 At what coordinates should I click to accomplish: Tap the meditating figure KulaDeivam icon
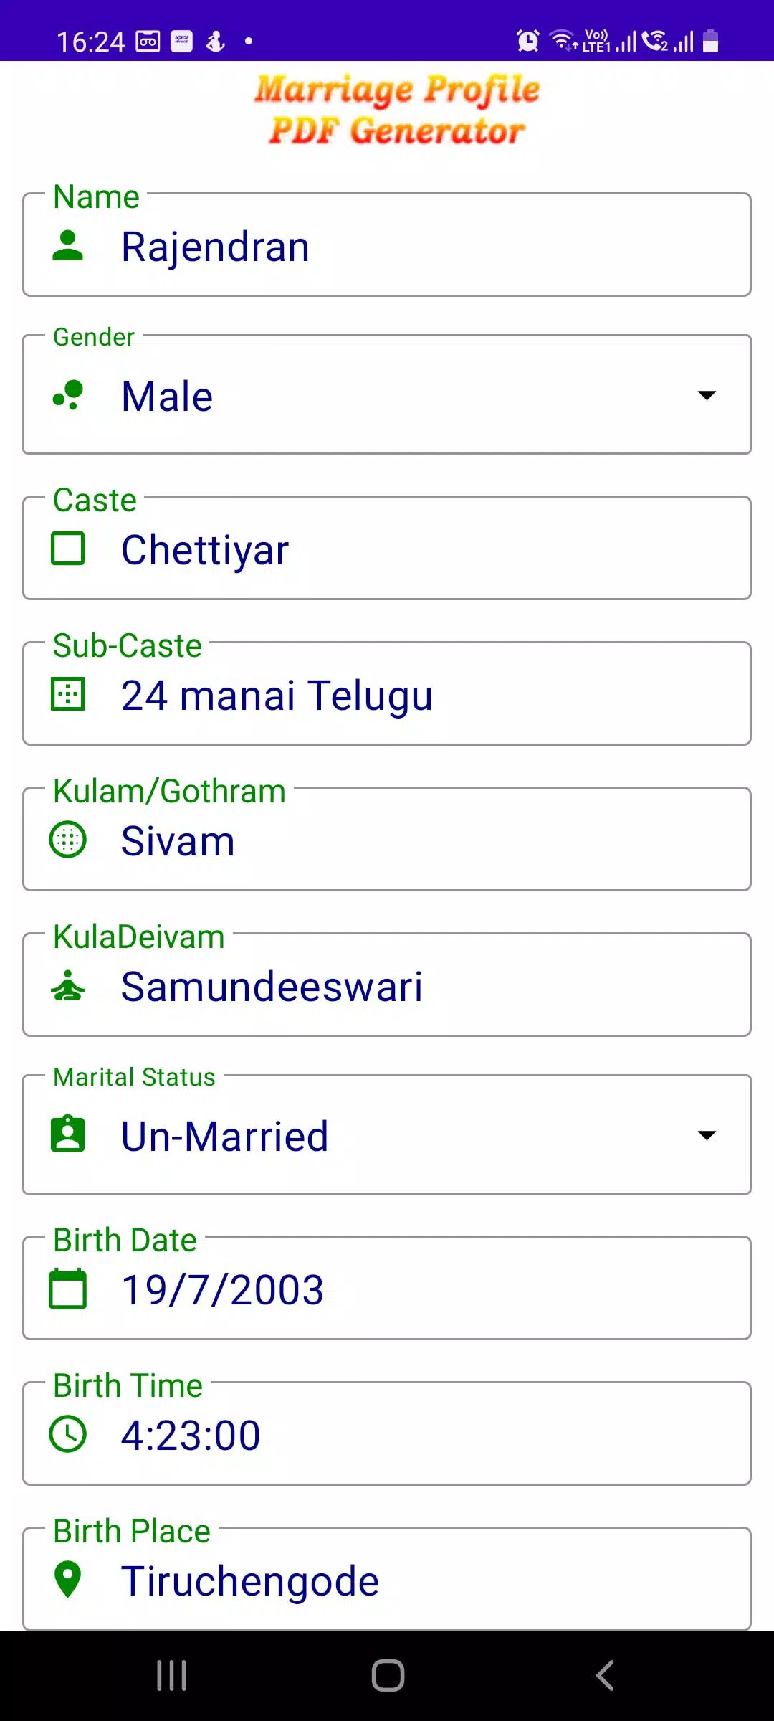click(68, 985)
